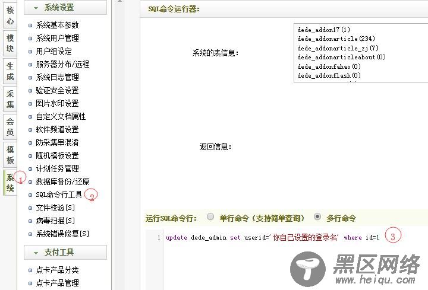
Task: Open 随机模板设置
Action: (x=57, y=155)
